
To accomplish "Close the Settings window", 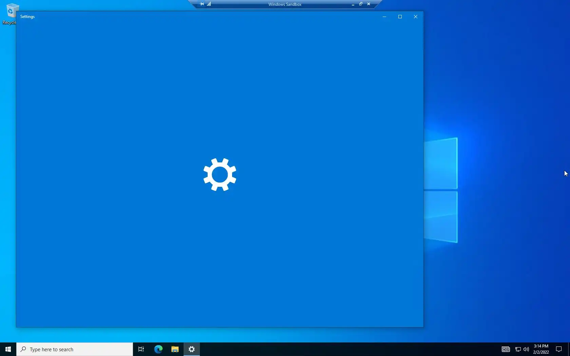I will pos(416,17).
